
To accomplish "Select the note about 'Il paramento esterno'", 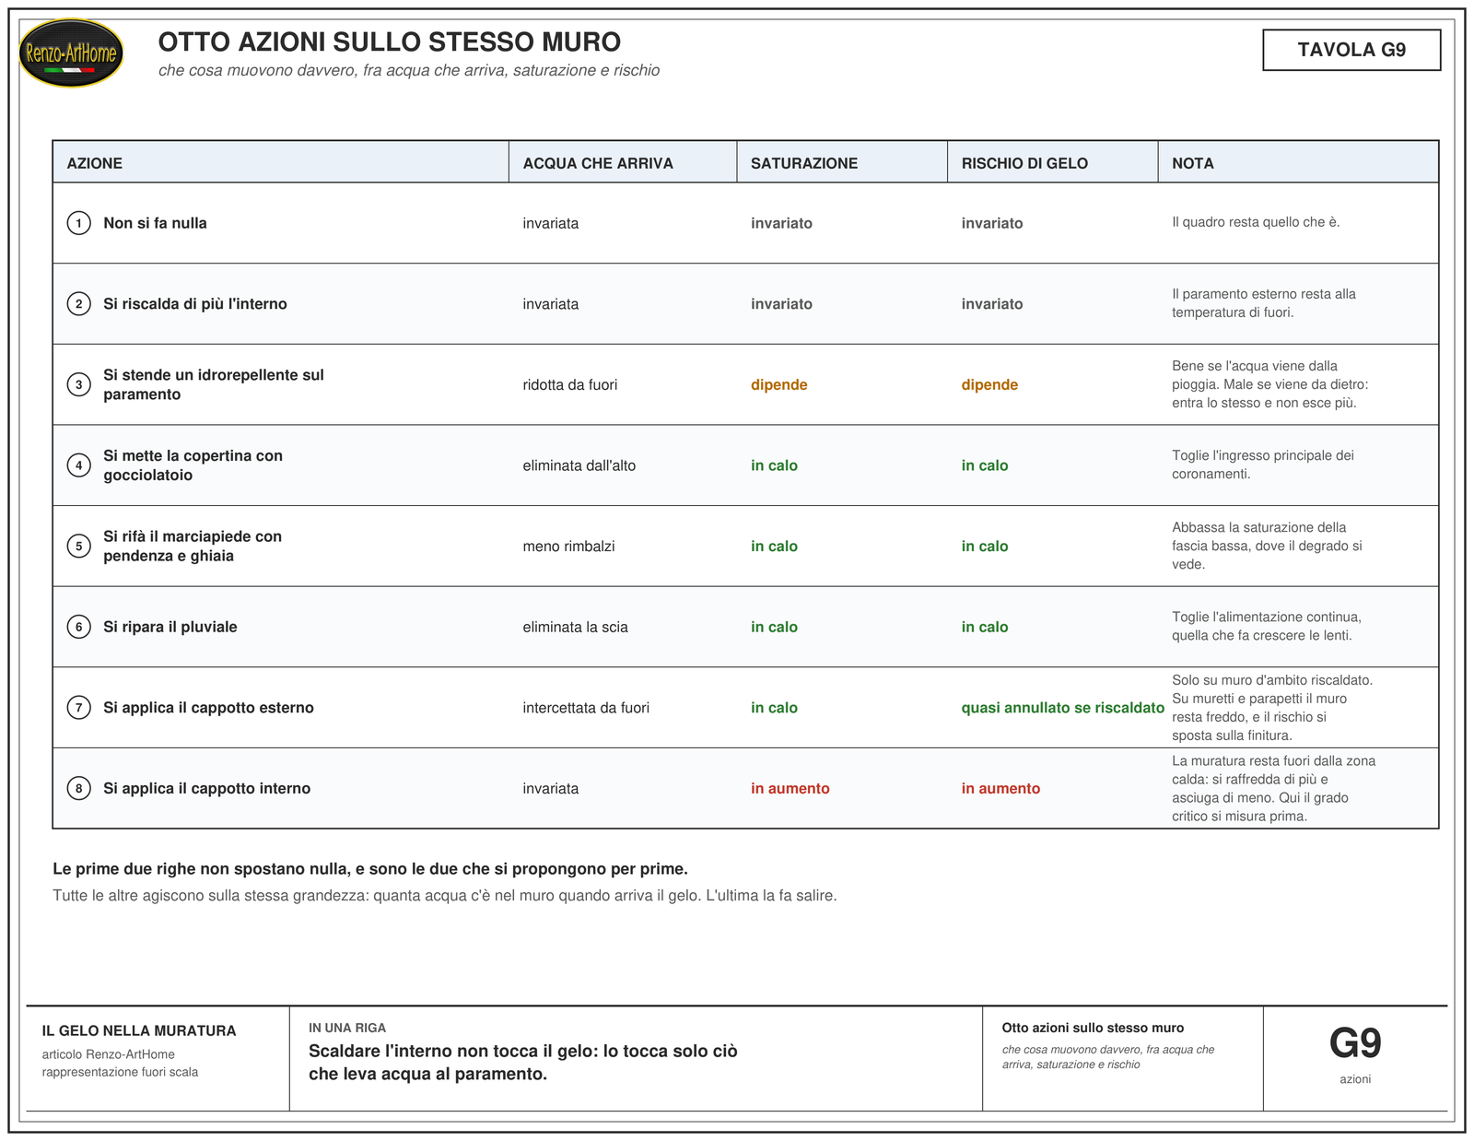I will (1264, 303).
